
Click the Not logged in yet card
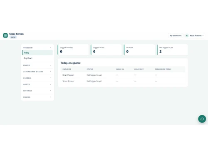tap(172, 50)
